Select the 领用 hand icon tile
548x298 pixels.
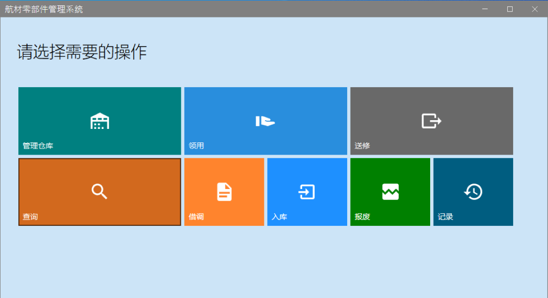[266, 121]
